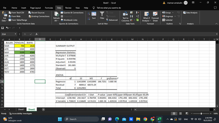Click Remove Duplicates icon
Image resolution: width=219 pixels, height=123 pixels.
(x=131, y=16)
